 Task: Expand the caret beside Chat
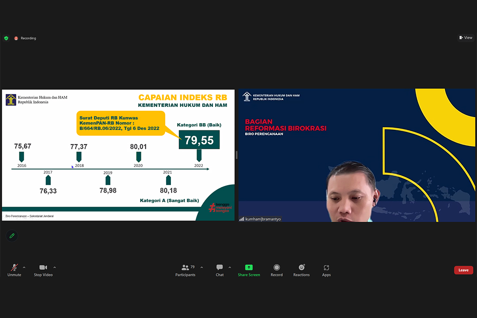(230, 268)
